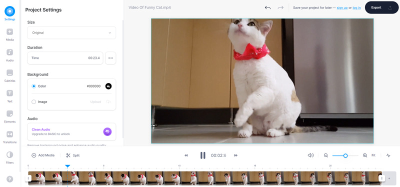Viewport: 400px width, 187px height.
Task: Follow the log in link
Action: tap(356, 7)
